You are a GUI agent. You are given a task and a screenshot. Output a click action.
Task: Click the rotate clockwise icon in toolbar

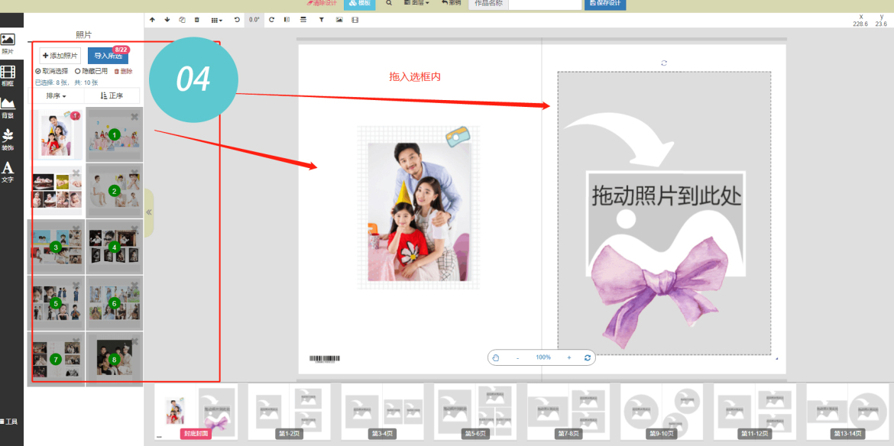coord(271,20)
